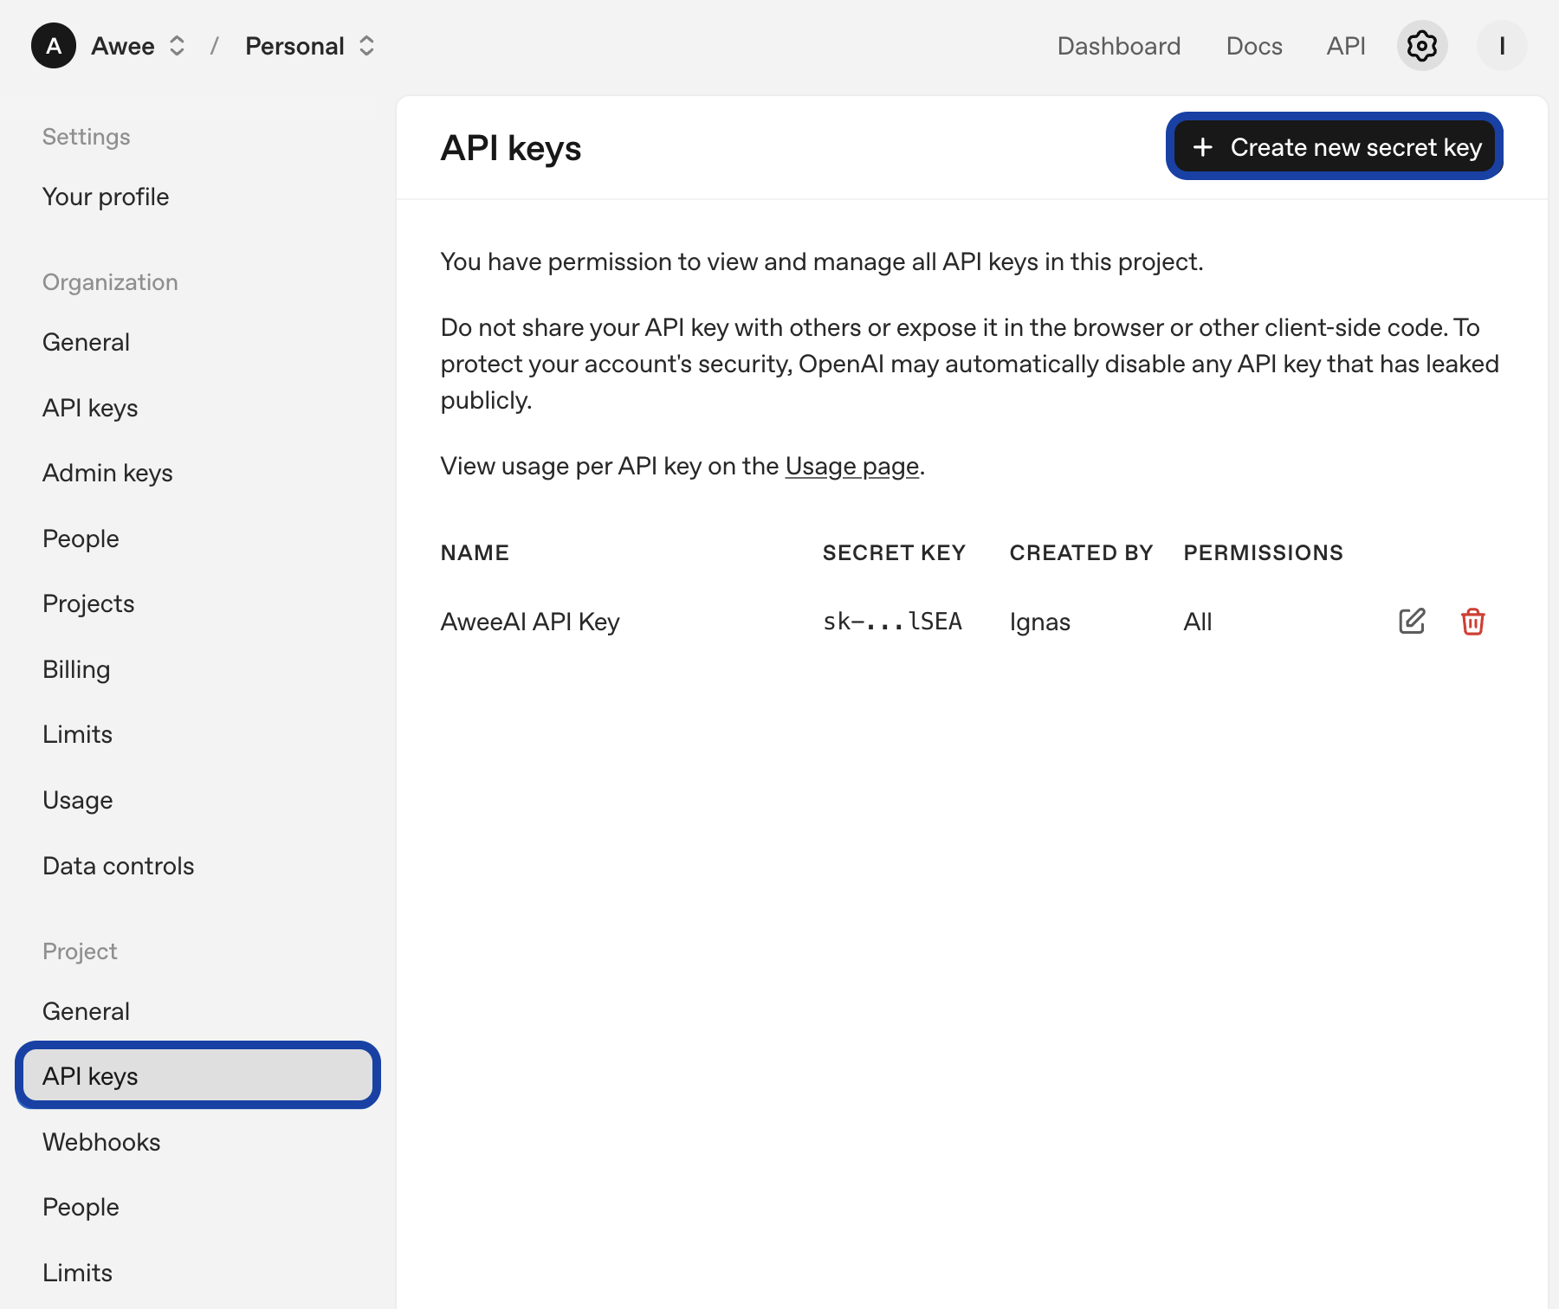The image size is (1559, 1309).
Task: Edit the AweeAI API Key
Action: (1411, 622)
